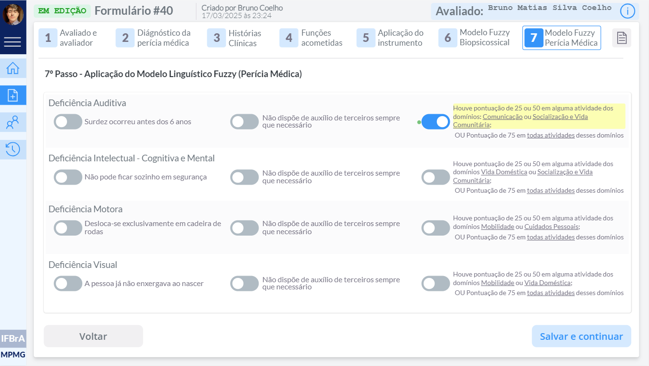The image size is (649, 366).
Task: Go to step 5 Aplicação do instrumento
Action: click(x=390, y=38)
